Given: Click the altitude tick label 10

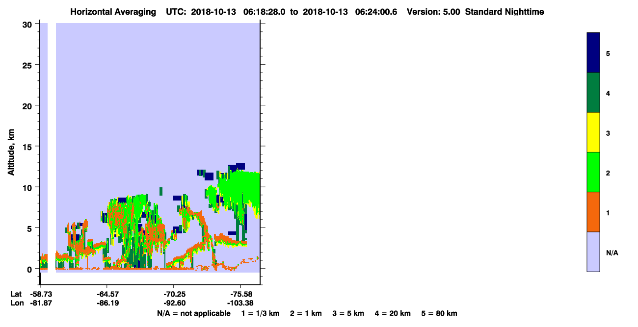Looking at the screenshot, I should coord(28,187).
